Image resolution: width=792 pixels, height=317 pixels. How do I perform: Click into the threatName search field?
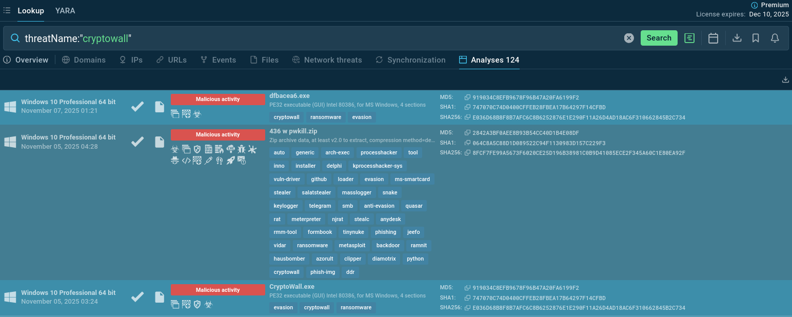pyautogui.click(x=308, y=38)
